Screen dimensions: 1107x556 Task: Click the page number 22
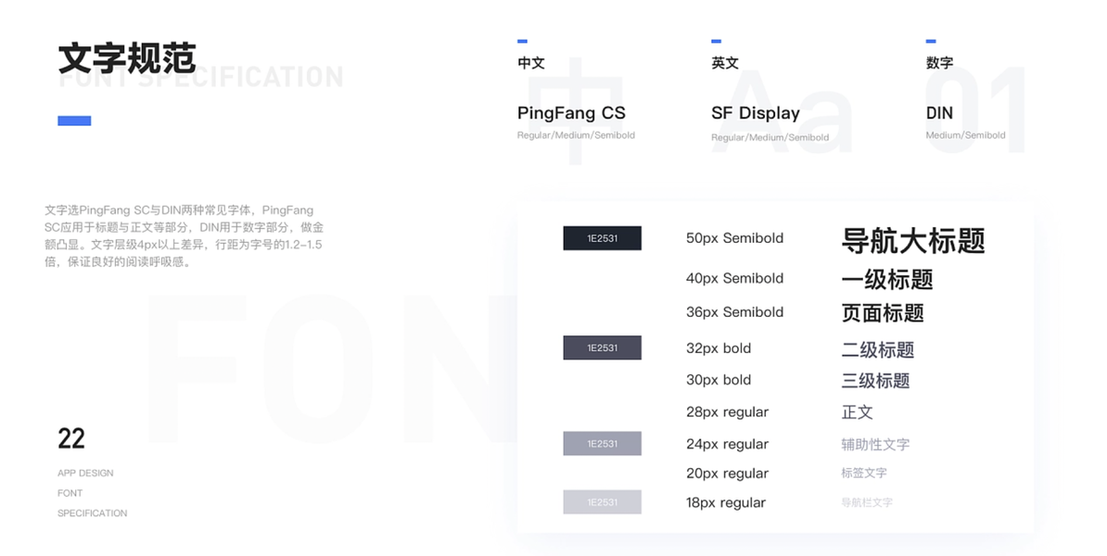click(x=71, y=438)
